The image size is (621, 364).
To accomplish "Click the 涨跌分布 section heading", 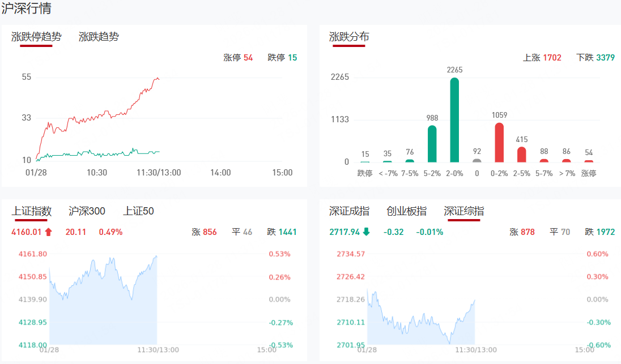I will (x=349, y=37).
